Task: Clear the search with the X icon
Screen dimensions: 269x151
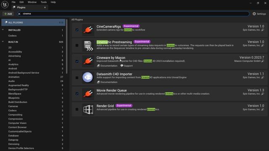Action: [x=19, y=14]
